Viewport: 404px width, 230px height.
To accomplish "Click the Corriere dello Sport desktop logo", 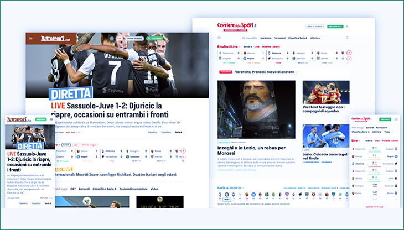I will tap(237, 26).
